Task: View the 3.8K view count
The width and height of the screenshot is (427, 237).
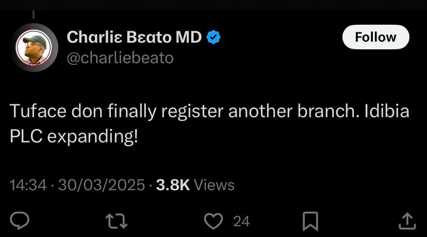Action: point(173,185)
